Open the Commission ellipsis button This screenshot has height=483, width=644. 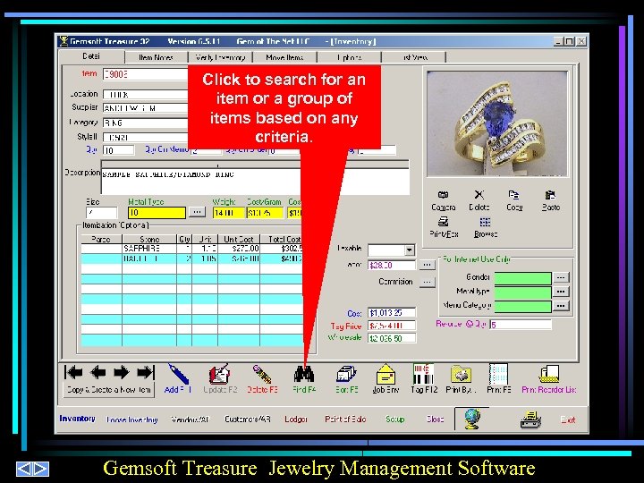click(x=428, y=282)
